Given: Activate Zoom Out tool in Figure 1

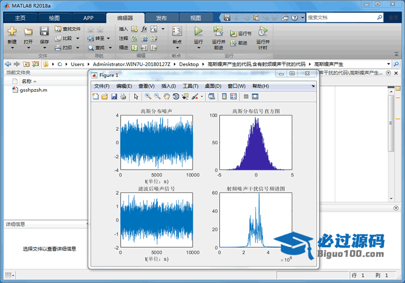Looking at the screenshot, I should coord(157,96).
